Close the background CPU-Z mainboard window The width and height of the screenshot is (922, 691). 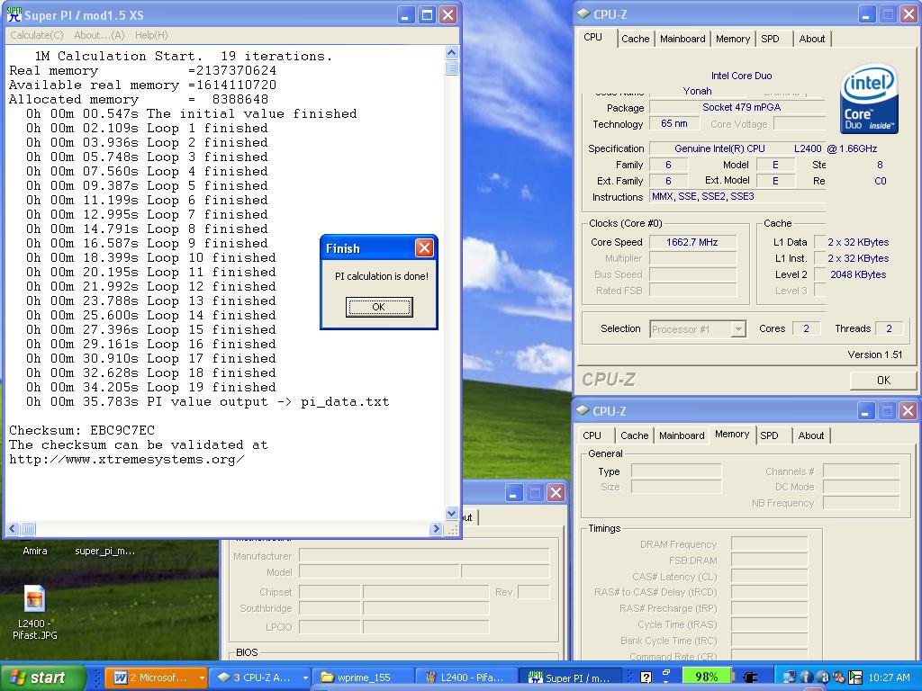[556, 493]
